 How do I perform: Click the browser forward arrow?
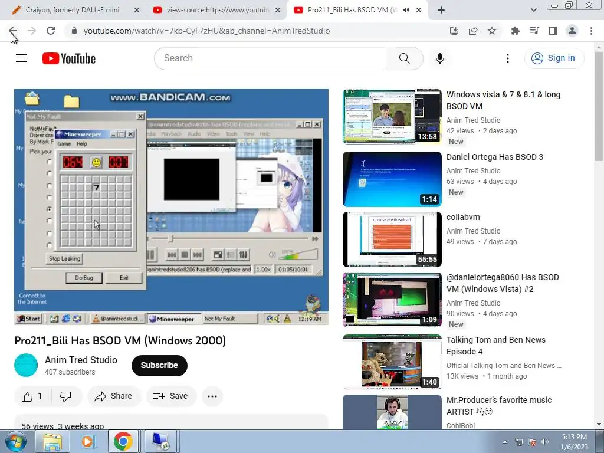pyautogui.click(x=32, y=31)
